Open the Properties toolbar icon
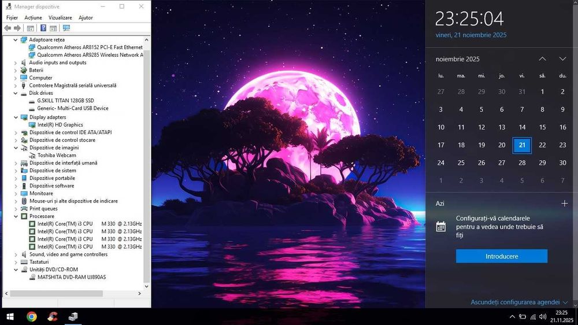The width and height of the screenshot is (578, 325). (31, 28)
